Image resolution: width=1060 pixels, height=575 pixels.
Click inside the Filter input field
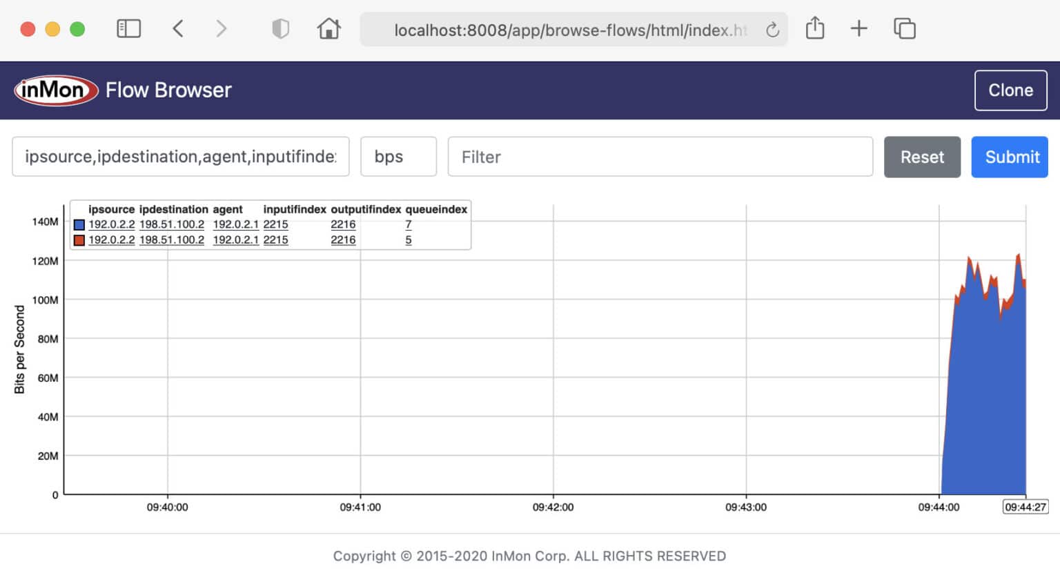coord(660,157)
